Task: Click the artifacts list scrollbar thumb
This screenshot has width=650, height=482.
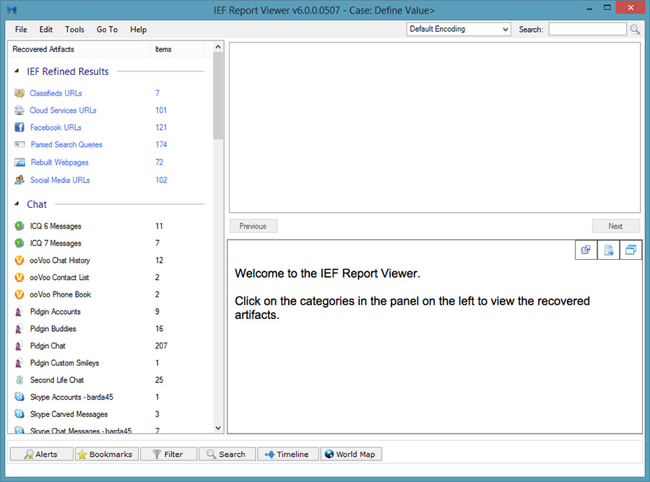Action: point(218,95)
